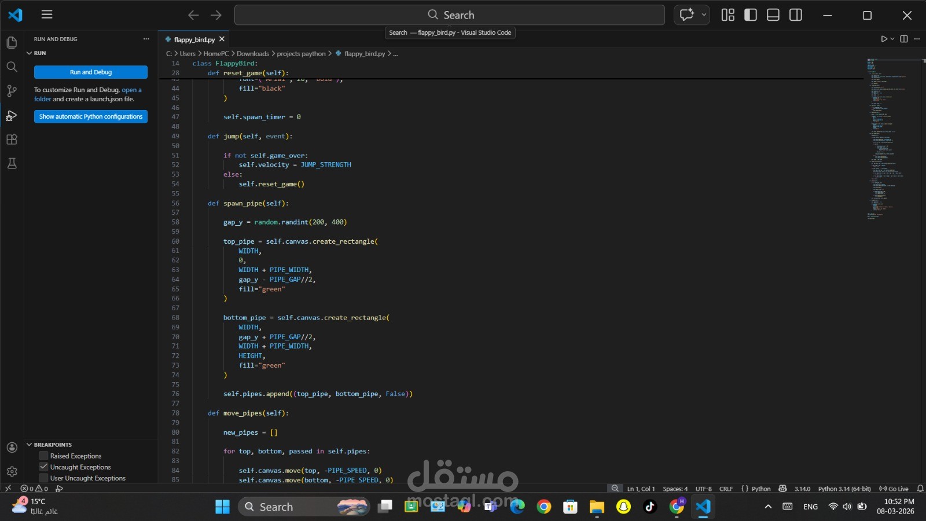Open the Search view in activity bar
Screen dimensions: 926x521
tap(12, 67)
